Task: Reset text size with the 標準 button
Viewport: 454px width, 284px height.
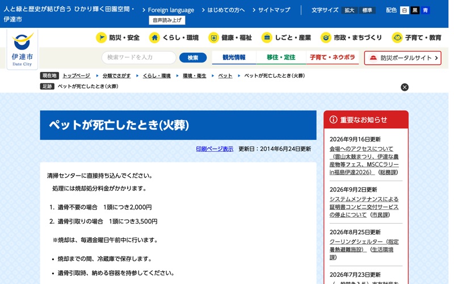Action: (367, 10)
